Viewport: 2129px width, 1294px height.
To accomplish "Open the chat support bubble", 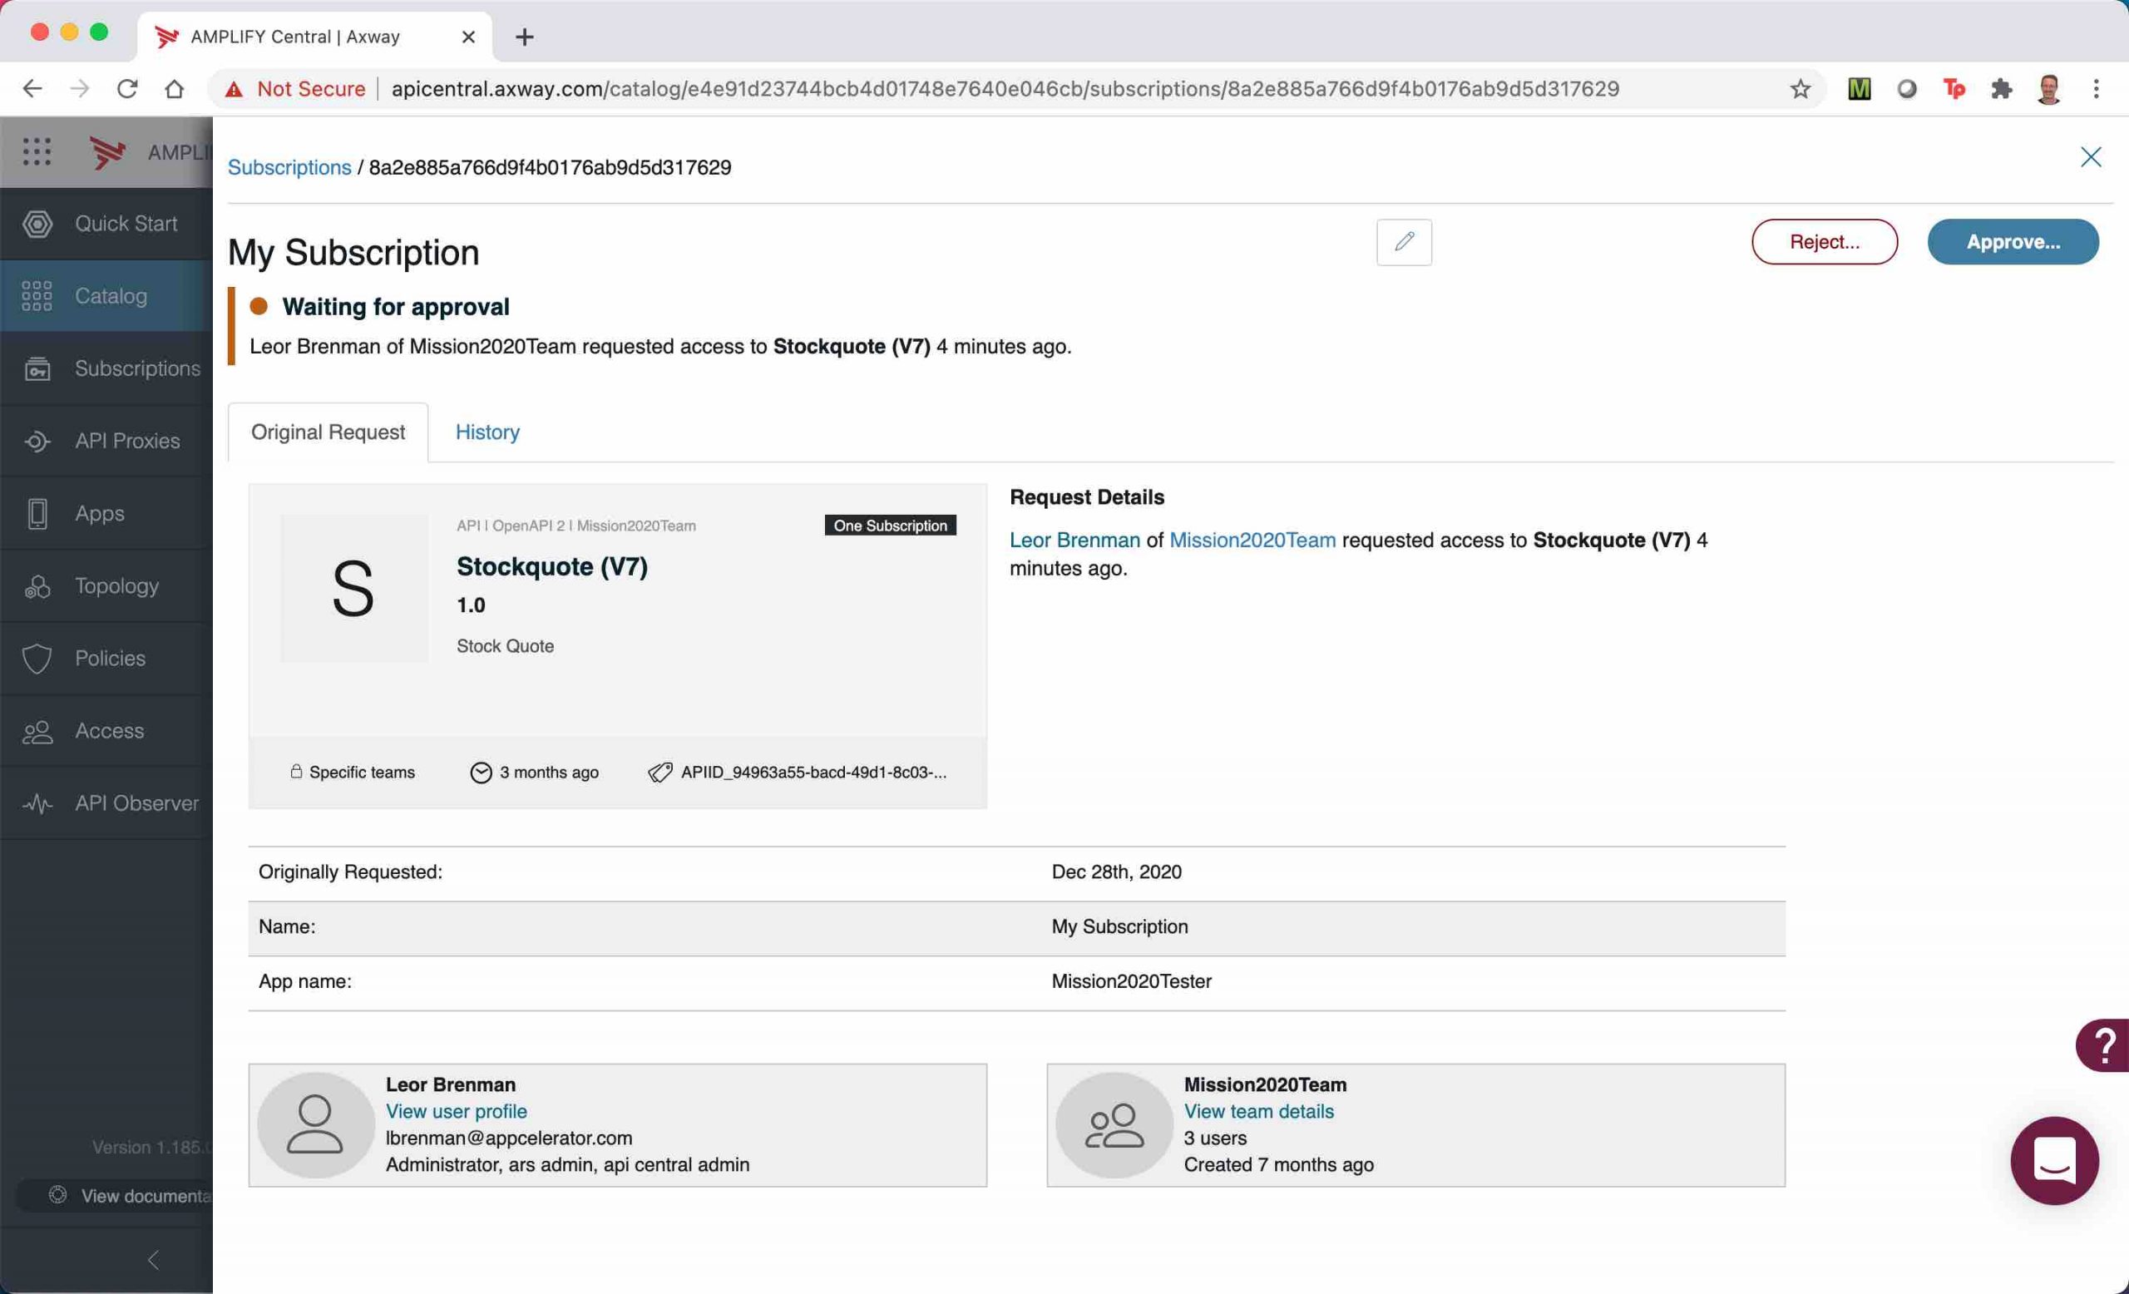I will pos(2054,1160).
